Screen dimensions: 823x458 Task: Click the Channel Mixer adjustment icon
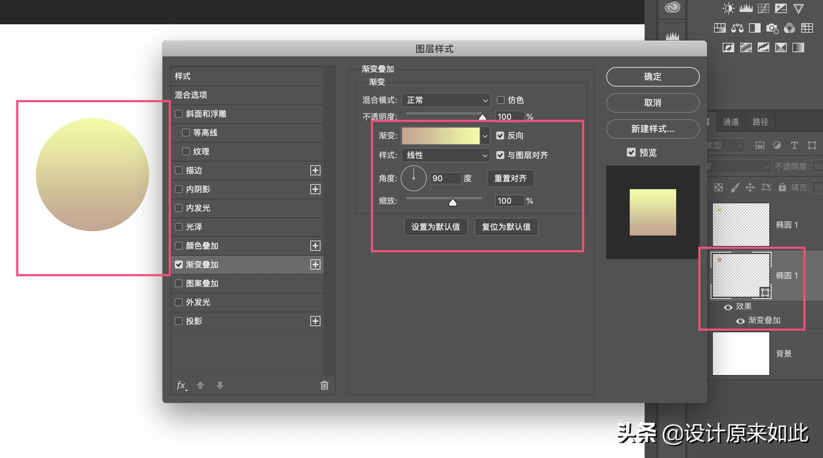tap(789, 29)
